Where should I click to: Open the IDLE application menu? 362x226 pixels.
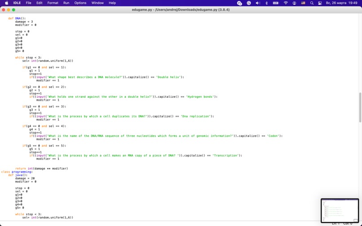[17, 3]
